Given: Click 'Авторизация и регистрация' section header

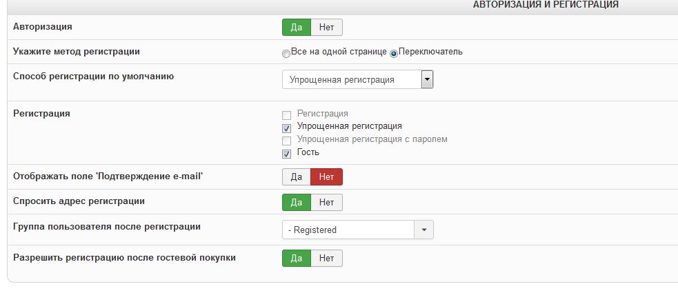Looking at the screenshot, I should (x=546, y=5).
